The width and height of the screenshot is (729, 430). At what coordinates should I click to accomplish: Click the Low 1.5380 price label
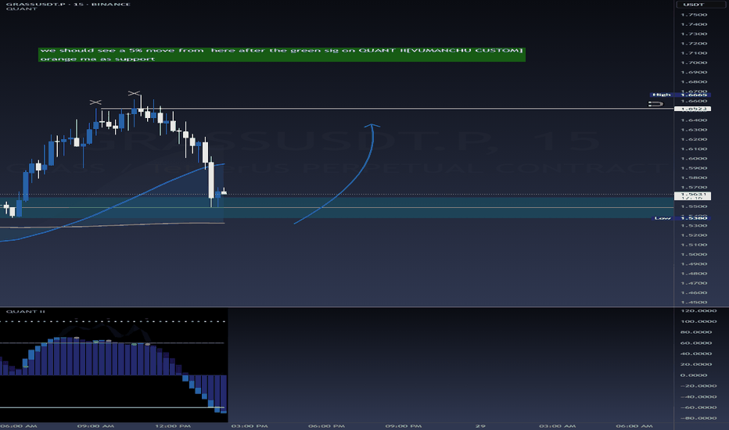click(x=681, y=218)
